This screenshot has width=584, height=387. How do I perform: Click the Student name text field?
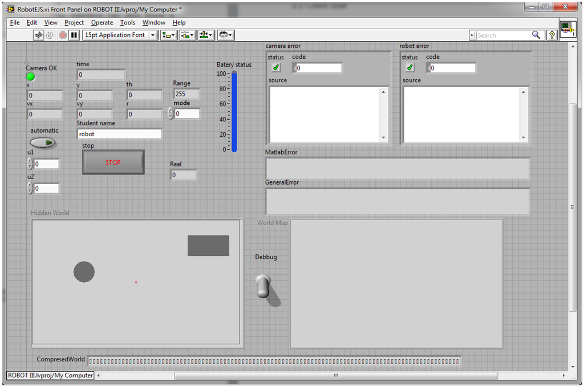click(119, 134)
